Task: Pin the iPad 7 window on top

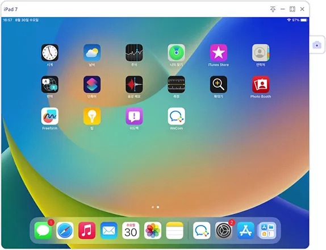Action: pos(273,9)
